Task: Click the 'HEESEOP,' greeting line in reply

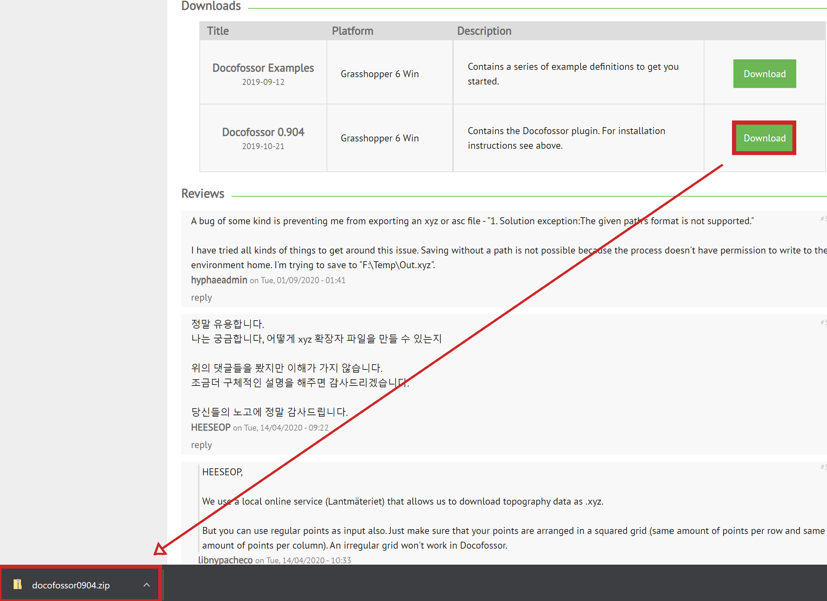Action: (x=222, y=472)
